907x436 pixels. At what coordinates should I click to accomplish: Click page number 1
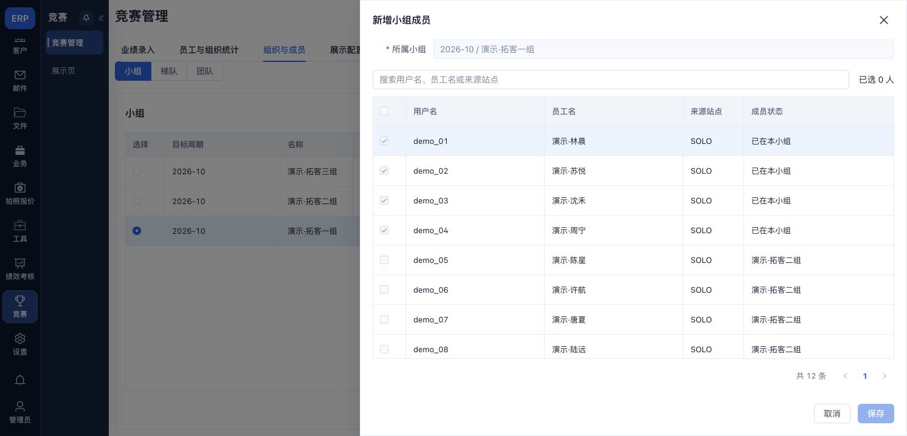[865, 376]
